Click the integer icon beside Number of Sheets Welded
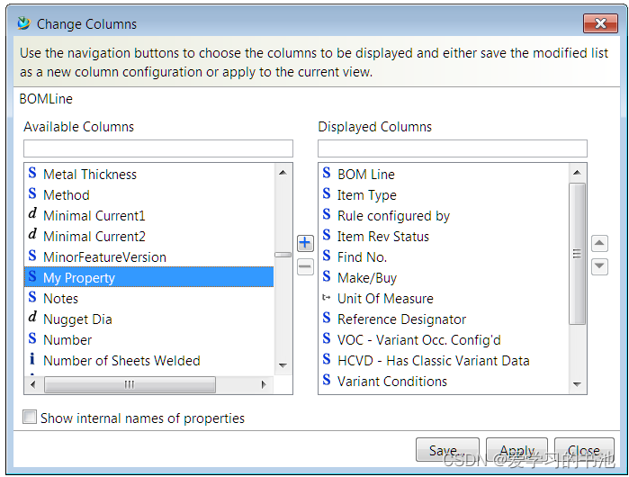The height and width of the screenshot is (477, 629). 32,360
